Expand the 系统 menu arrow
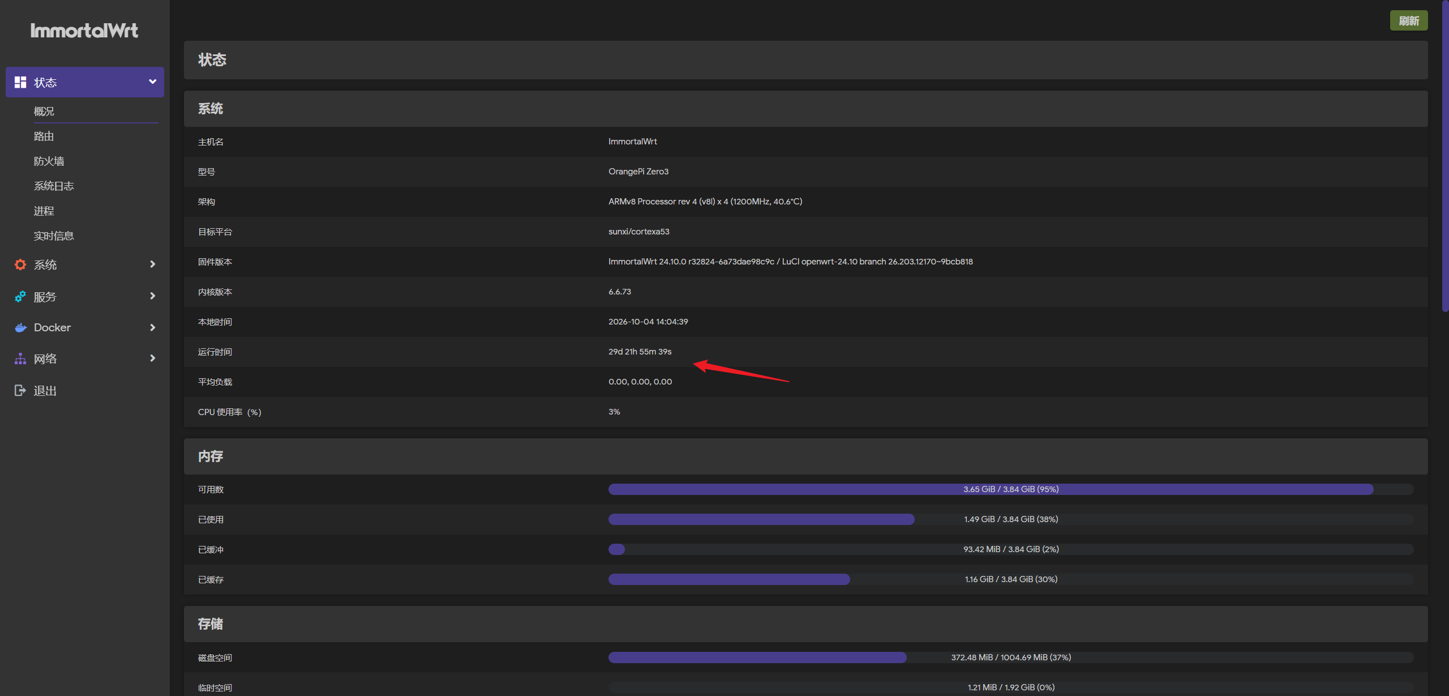 (152, 264)
